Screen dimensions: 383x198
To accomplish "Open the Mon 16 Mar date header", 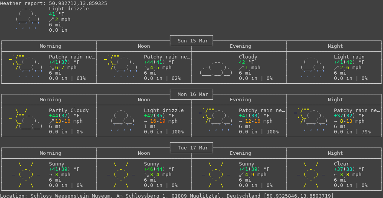I will pyautogui.click(x=191, y=94).
